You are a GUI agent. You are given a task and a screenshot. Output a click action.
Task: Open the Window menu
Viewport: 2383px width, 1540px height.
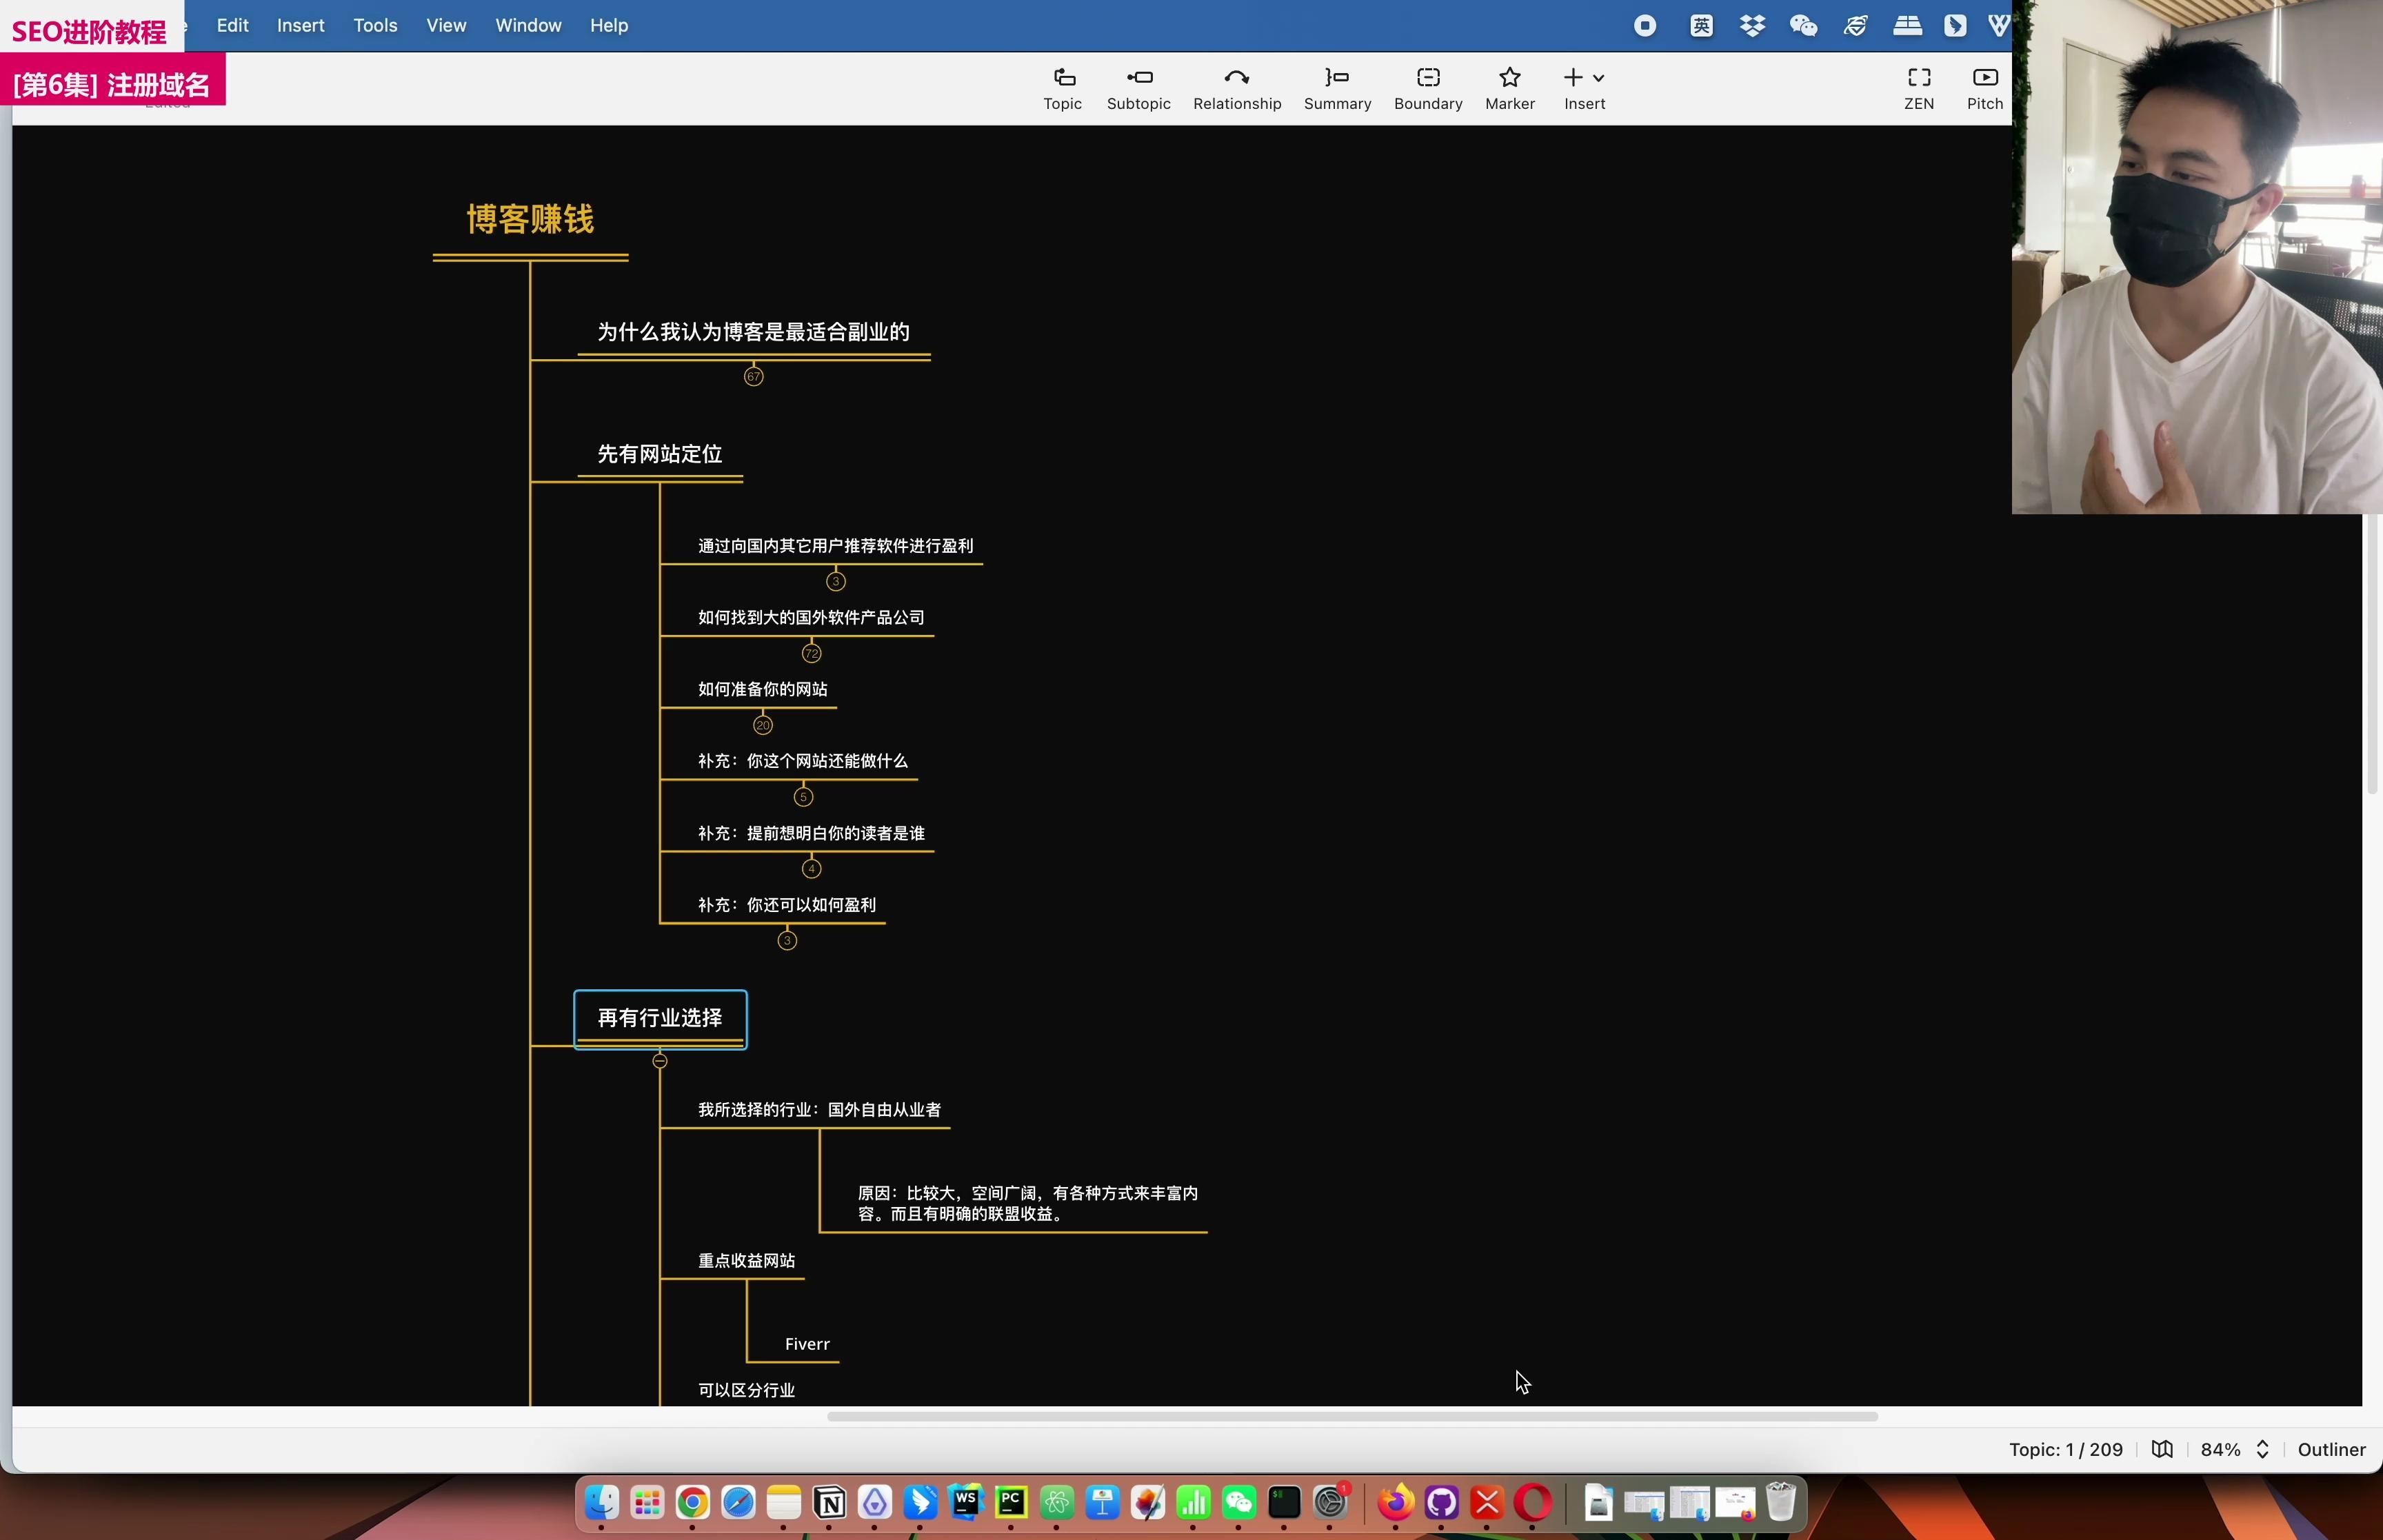[x=528, y=26]
